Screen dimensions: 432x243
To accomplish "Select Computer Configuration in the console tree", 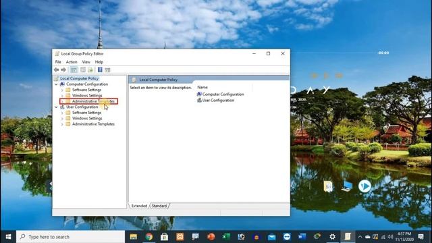I will [87, 84].
